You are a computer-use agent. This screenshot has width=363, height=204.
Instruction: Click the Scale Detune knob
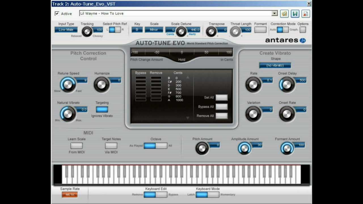coord(181,32)
